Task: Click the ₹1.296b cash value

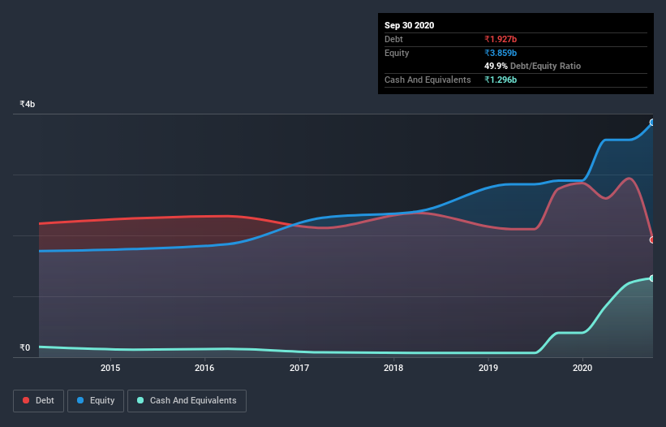Action: (x=501, y=80)
